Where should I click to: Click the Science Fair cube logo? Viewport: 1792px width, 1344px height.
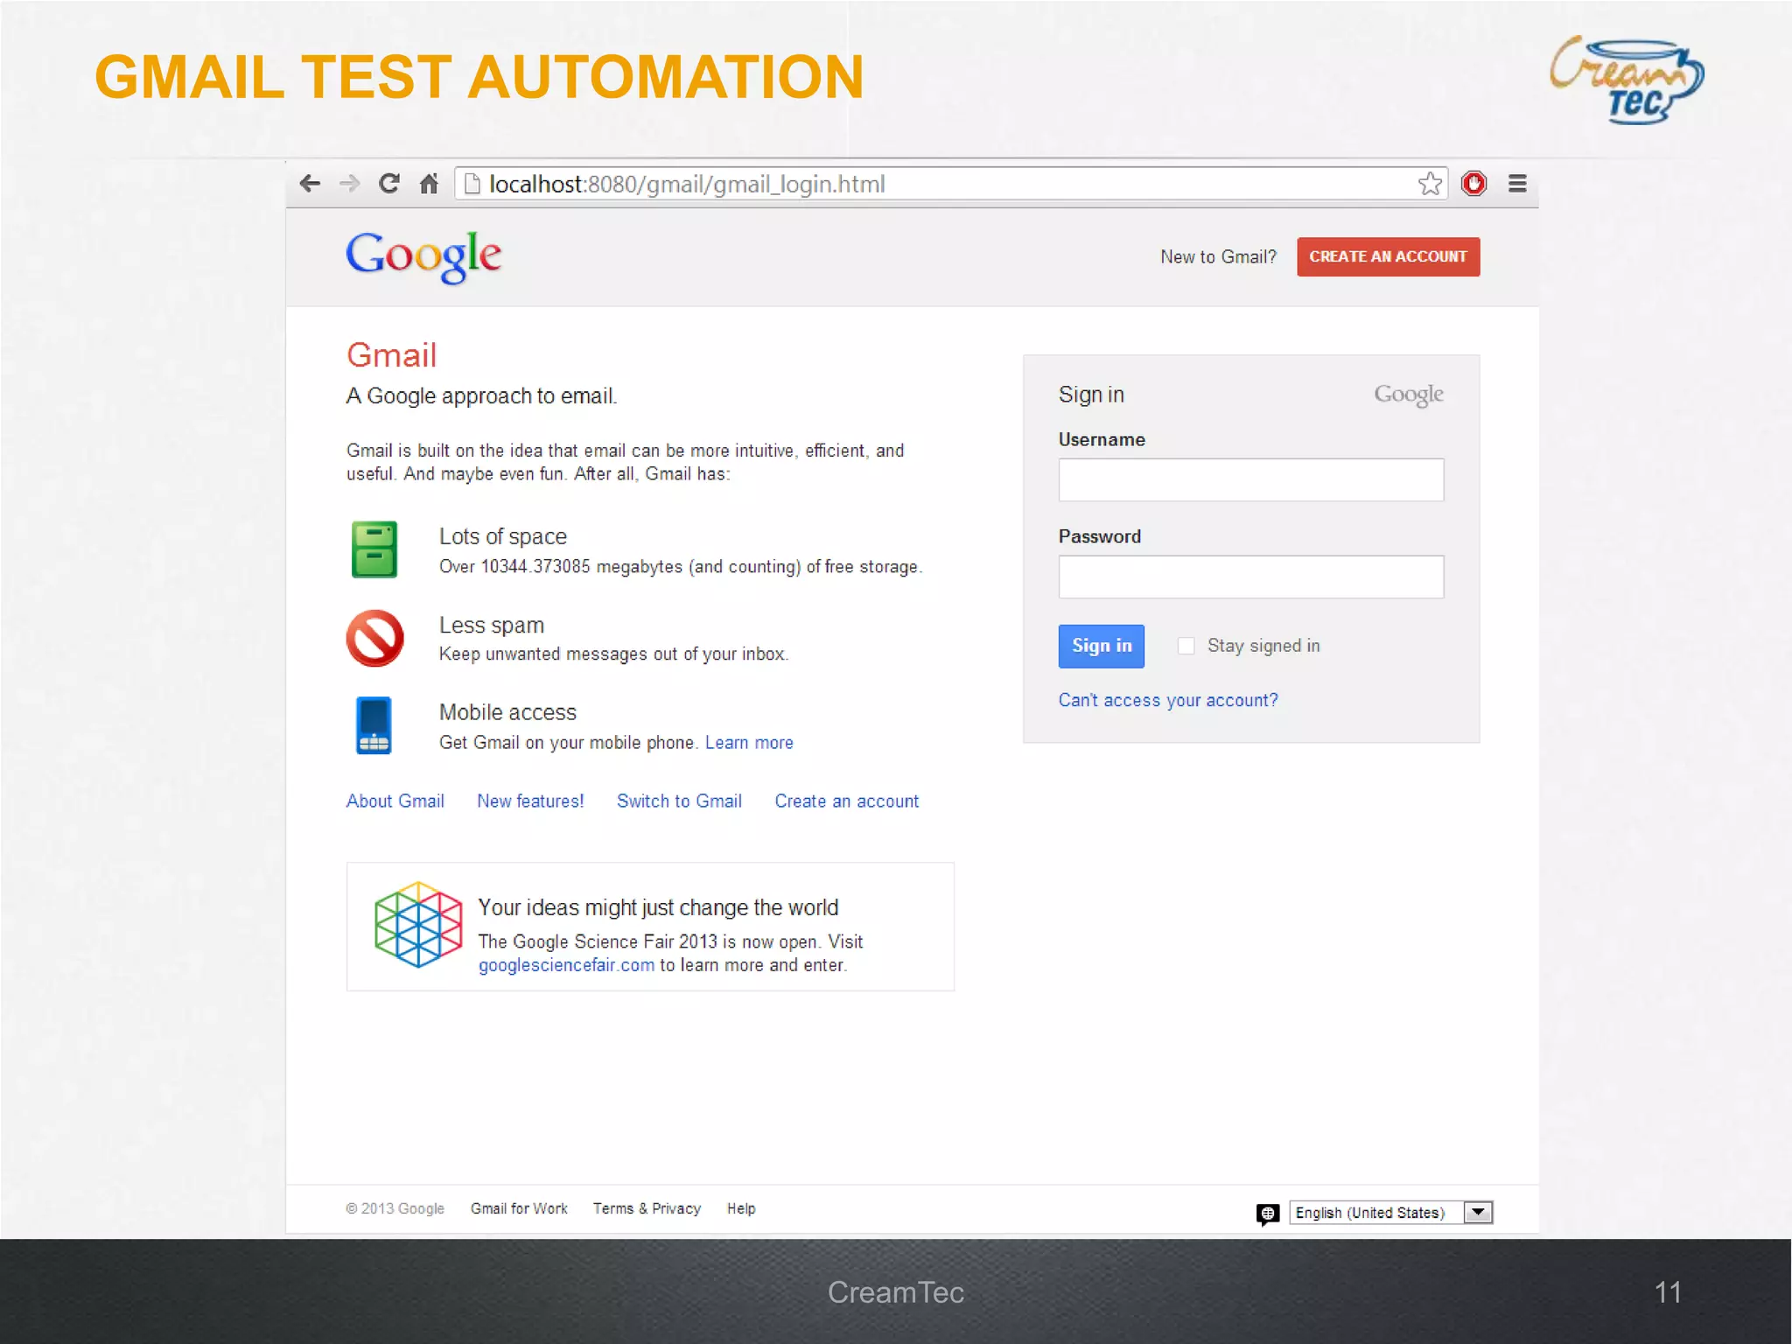(x=418, y=925)
